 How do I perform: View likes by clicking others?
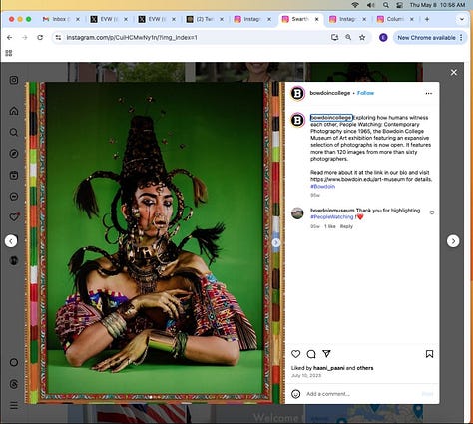(365, 368)
